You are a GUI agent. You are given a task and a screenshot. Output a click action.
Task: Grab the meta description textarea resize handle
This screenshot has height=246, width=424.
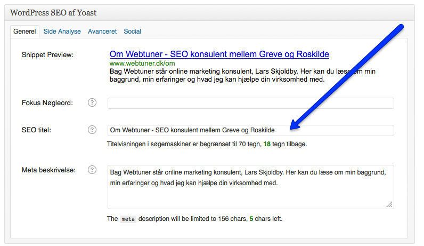389,204
